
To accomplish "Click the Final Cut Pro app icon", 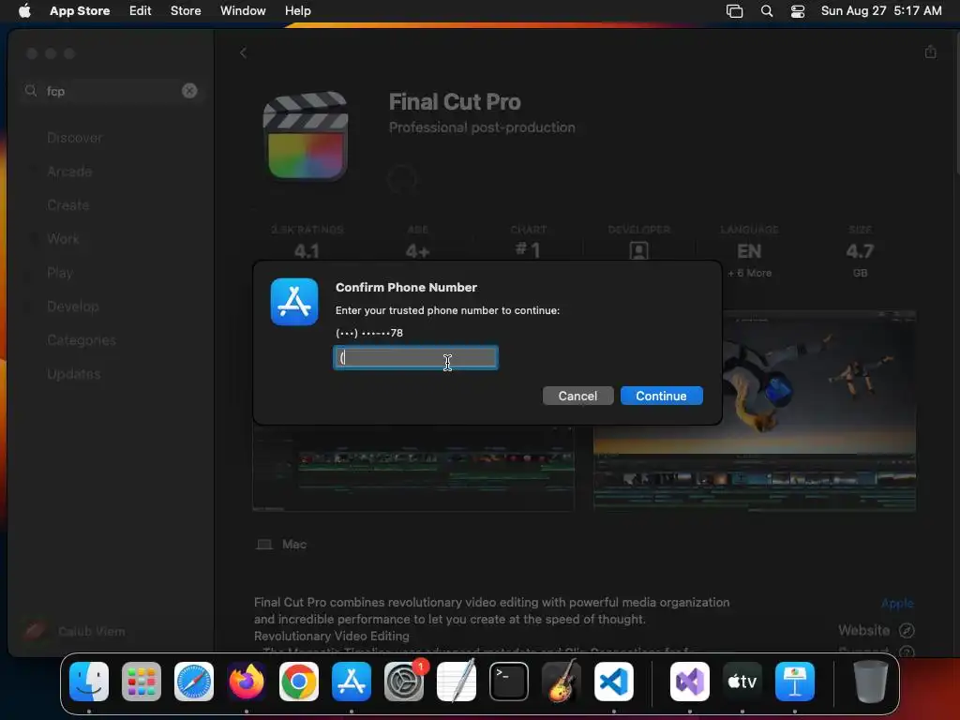I will [306, 136].
